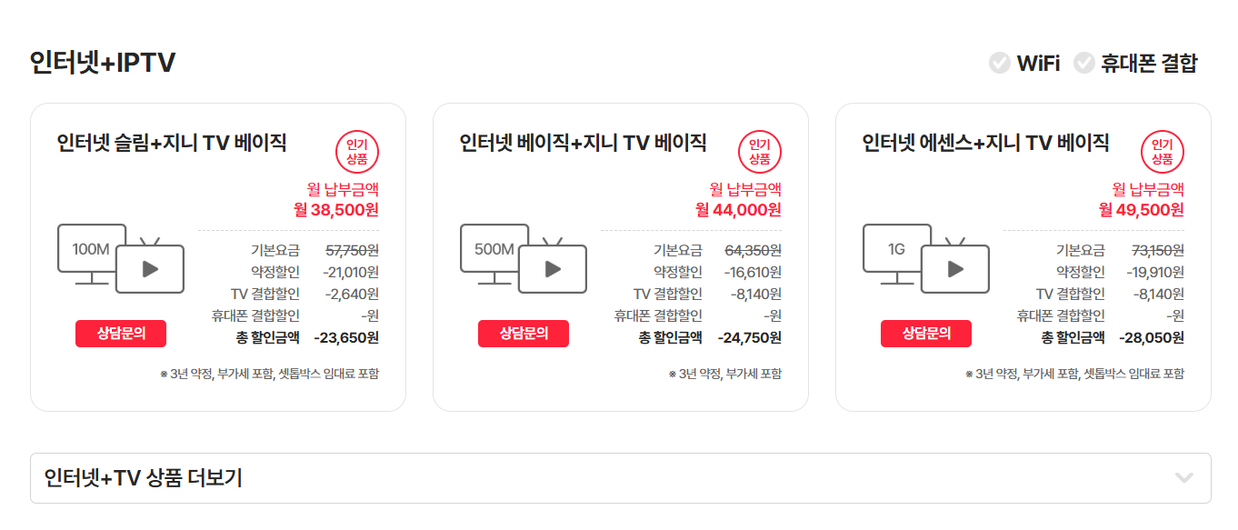Open the 인터넷 베이직+지니 TV 베이직 title

coord(583,143)
